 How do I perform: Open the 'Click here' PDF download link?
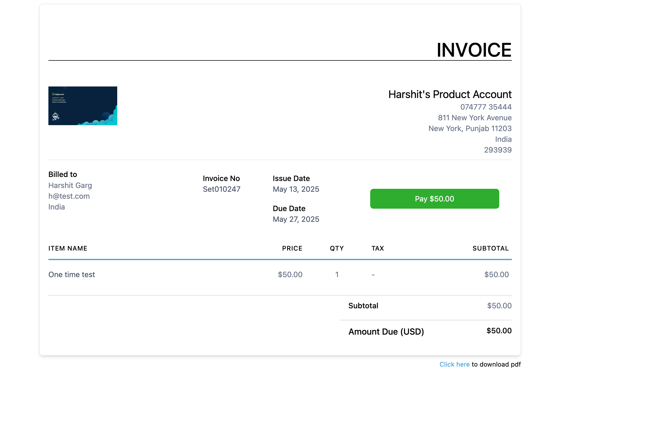point(454,364)
